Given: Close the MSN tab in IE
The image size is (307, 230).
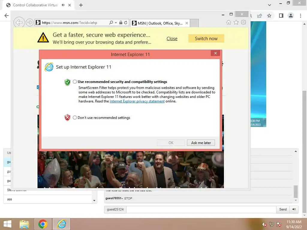Looking at the screenshot, I should click(x=187, y=23).
